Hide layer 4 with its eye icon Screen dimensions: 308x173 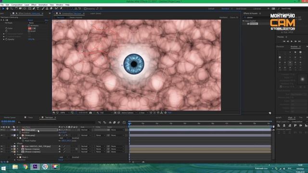1,149
